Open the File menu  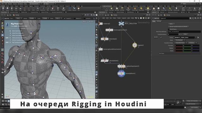point(3,4)
